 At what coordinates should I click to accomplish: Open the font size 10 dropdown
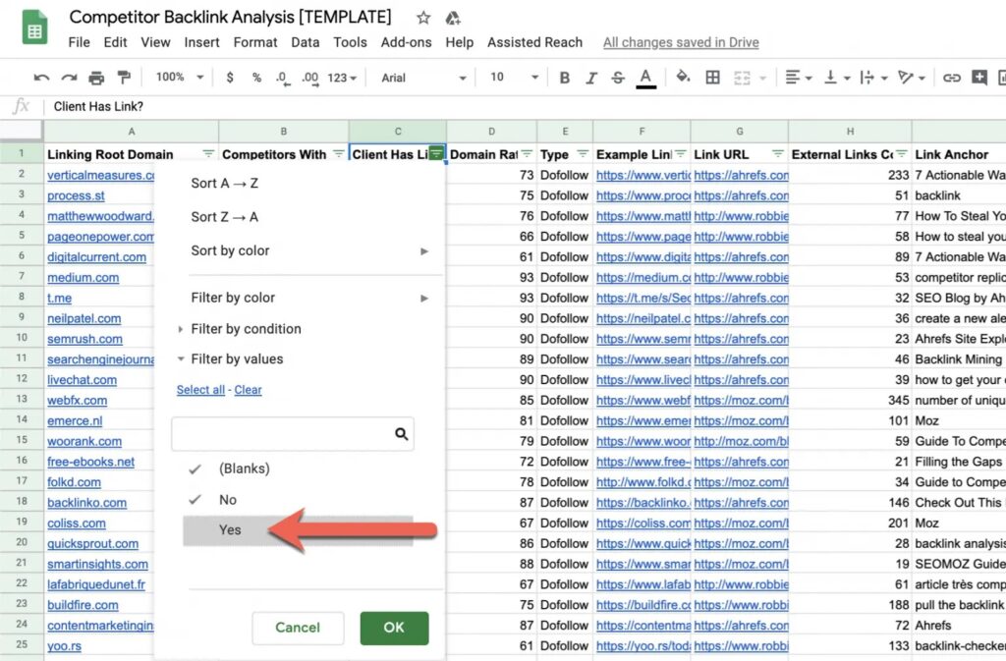pyautogui.click(x=514, y=78)
